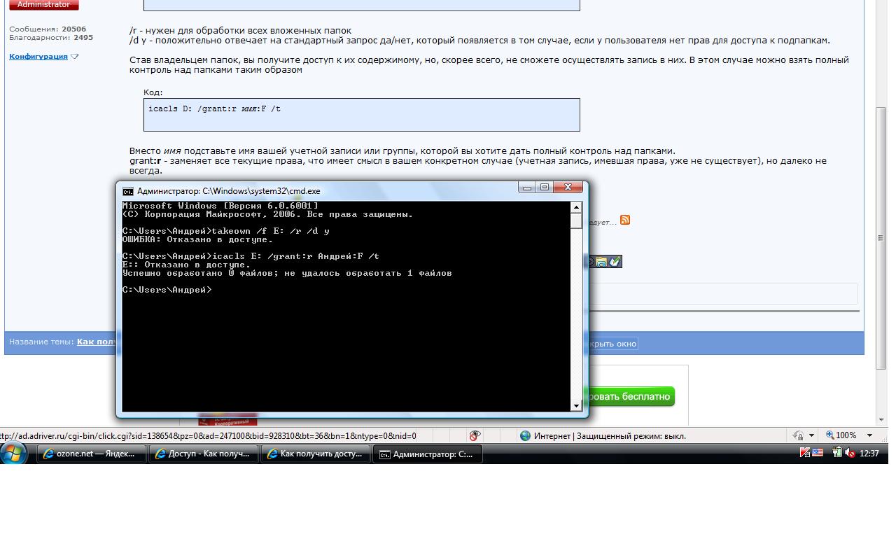Click the cmd scrollbar up arrow
Screen dimensions: 896x560
(576, 207)
